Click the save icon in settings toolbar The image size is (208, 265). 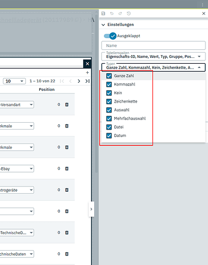tap(103, 13)
